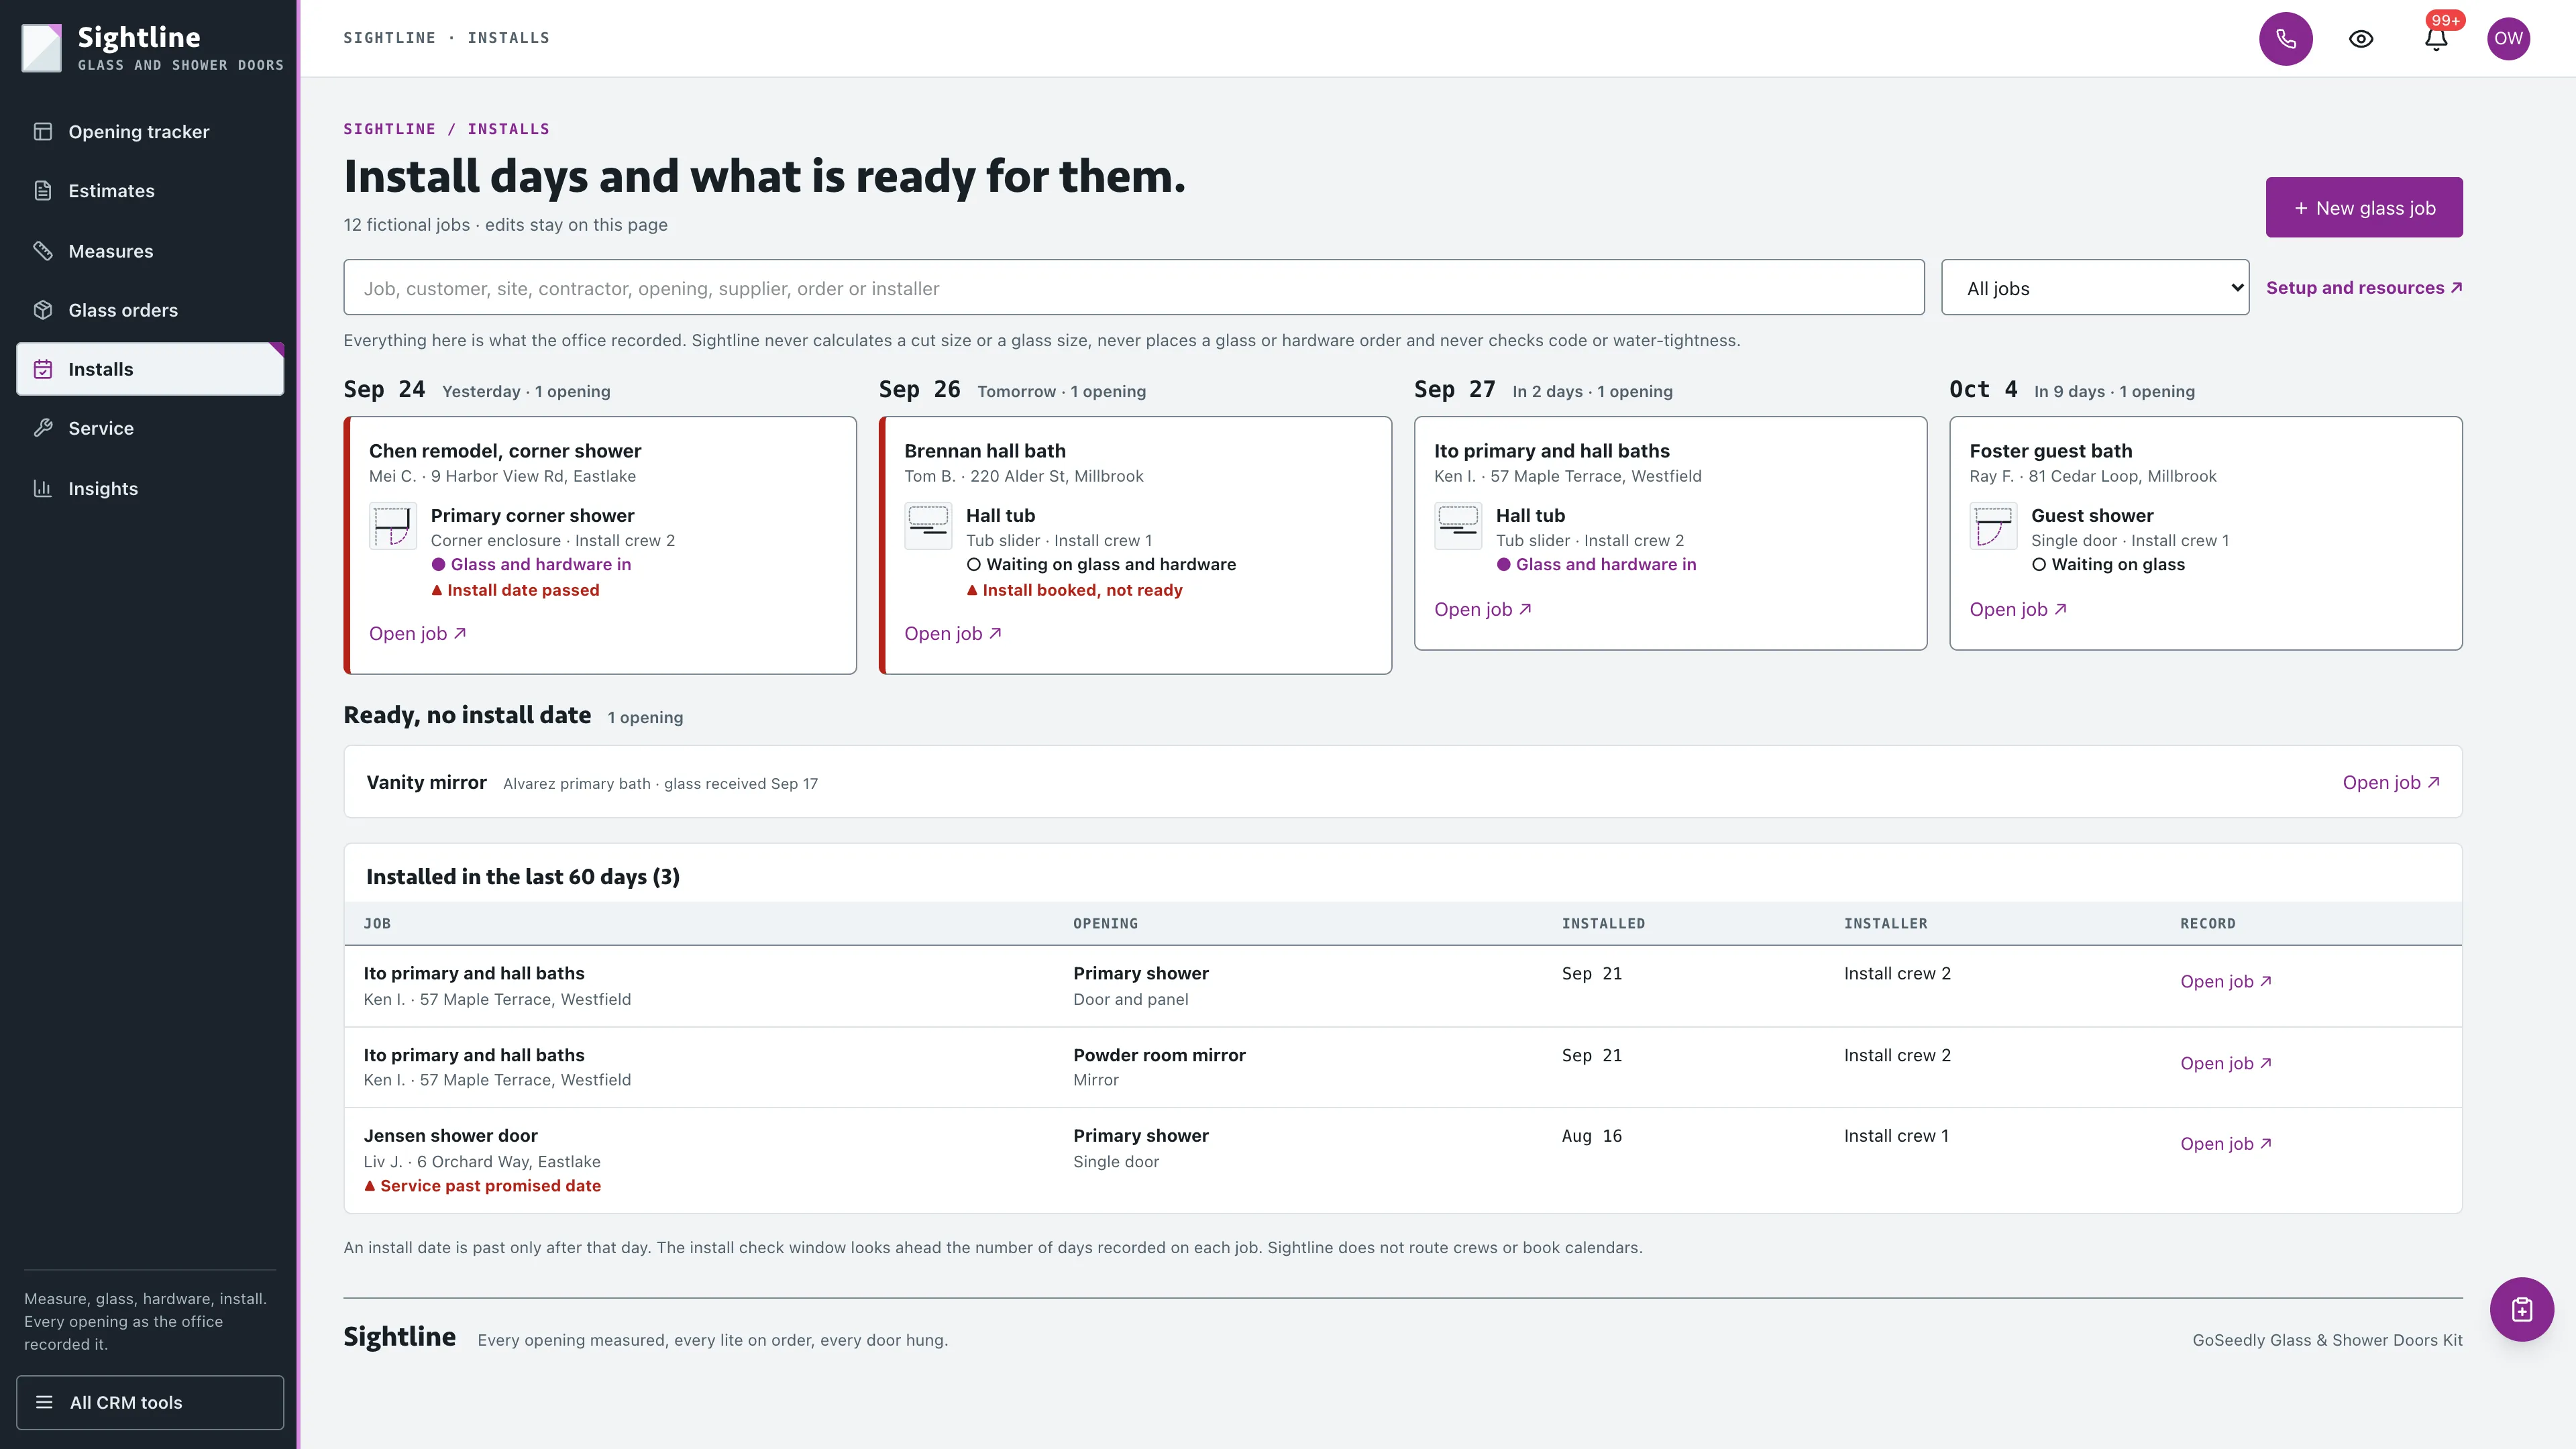Open the OW user avatar menu
2576x1449 pixels.
pyautogui.click(x=2508, y=39)
